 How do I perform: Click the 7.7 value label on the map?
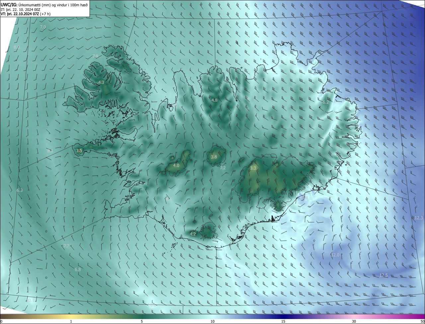(x=66, y=246)
